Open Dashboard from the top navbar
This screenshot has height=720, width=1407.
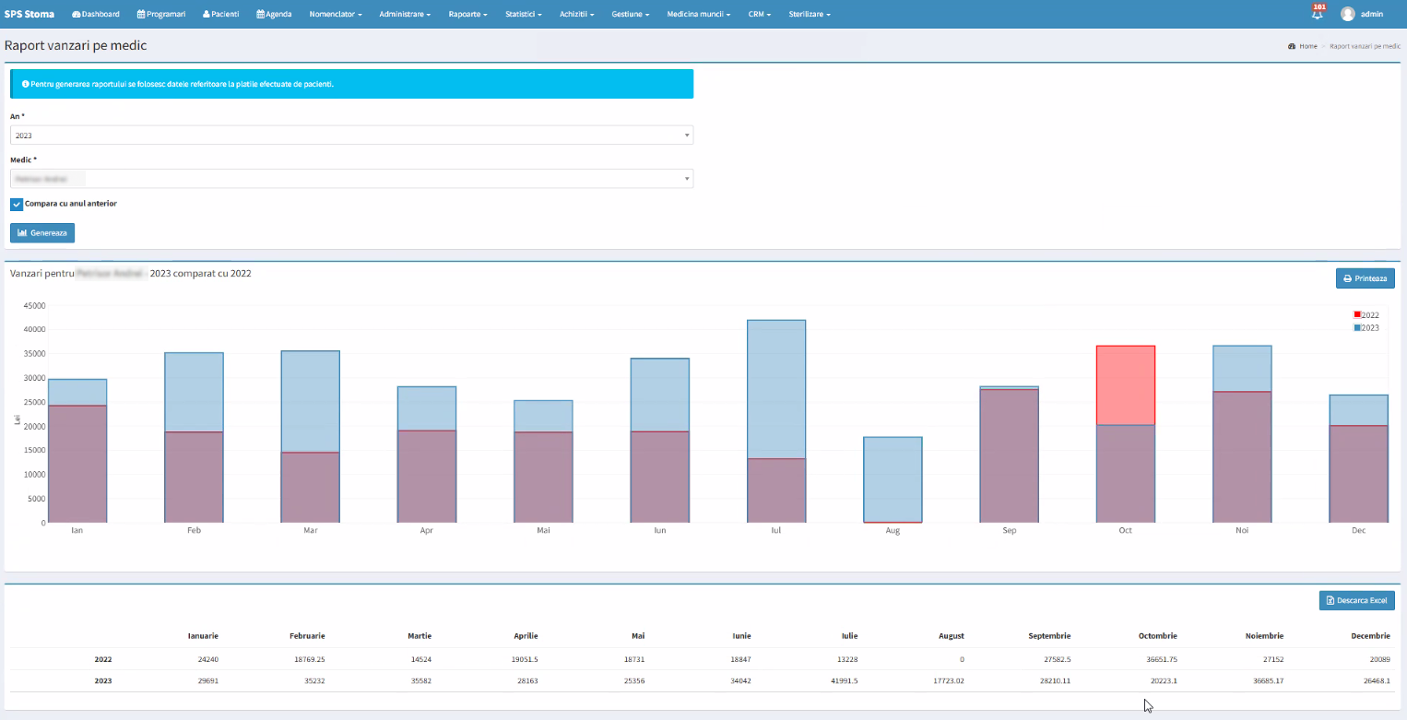coord(96,14)
